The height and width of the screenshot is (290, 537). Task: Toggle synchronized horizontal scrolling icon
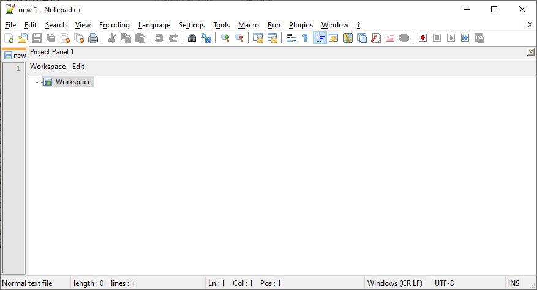(x=272, y=38)
